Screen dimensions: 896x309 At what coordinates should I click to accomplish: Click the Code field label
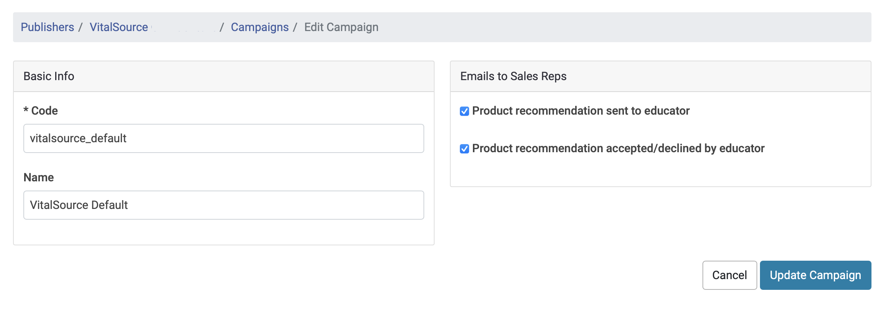tap(41, 110)
